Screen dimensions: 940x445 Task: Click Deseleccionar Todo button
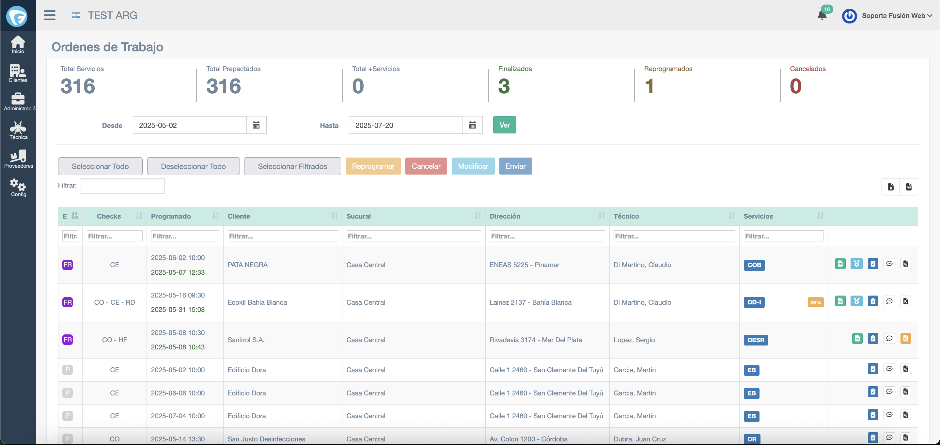click(x=193, y=166)
